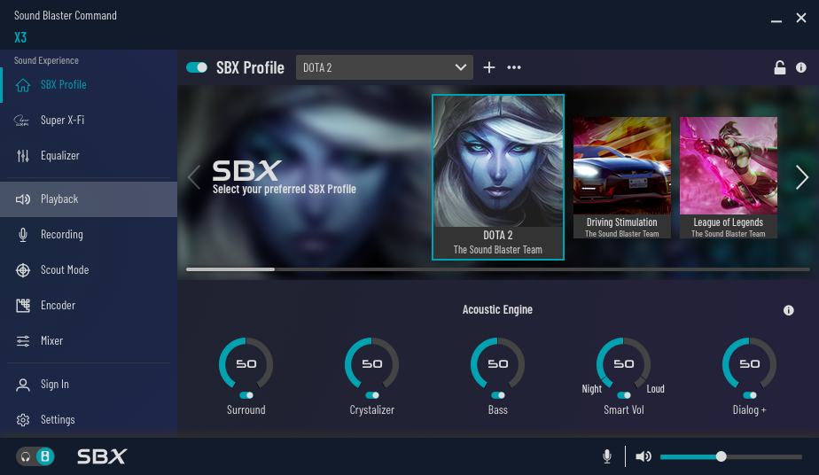Open SBX Profile info icon in header
819x475 pixels.
800,67
